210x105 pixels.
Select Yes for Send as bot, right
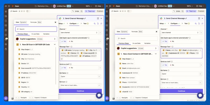[165, 65]
